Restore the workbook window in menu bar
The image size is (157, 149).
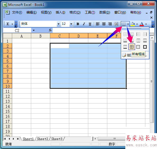[151, 12]
